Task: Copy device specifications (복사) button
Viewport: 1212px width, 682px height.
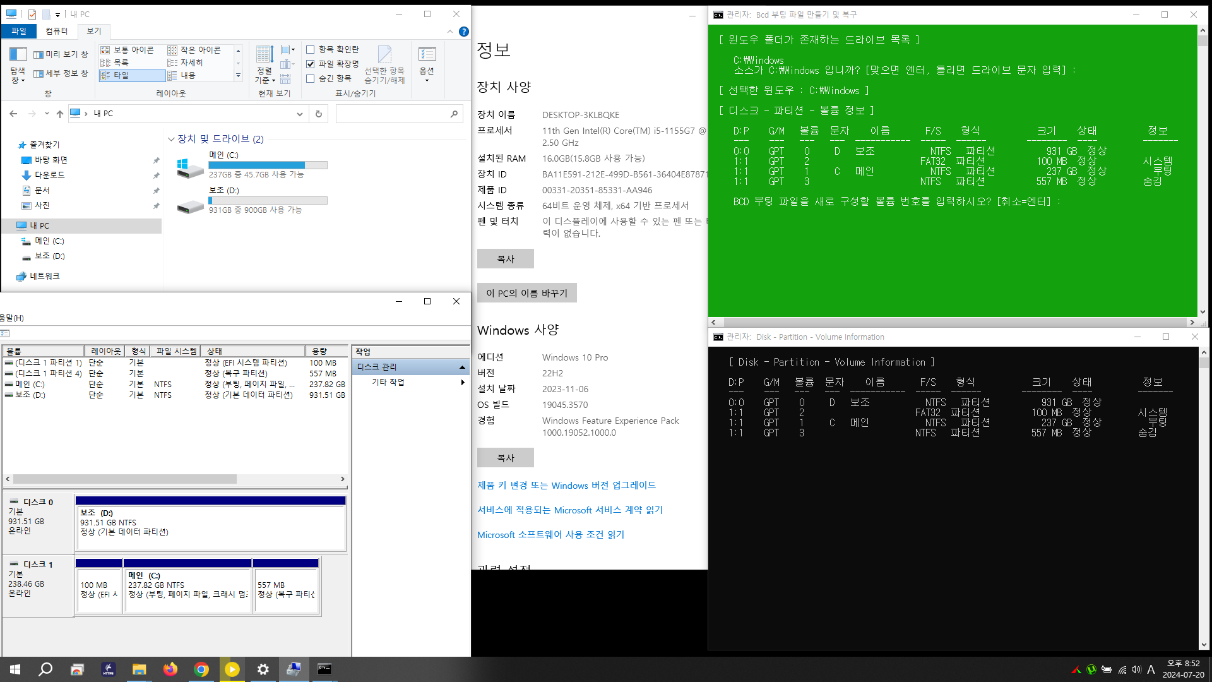Action: coord(506,258)
